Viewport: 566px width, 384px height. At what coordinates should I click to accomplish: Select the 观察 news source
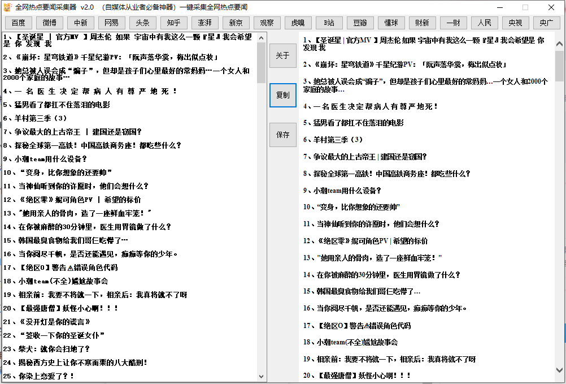(x=267, y=23)
